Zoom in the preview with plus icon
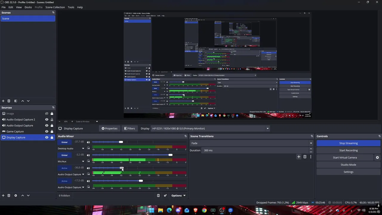382x215 pixels. click(72, 122)
